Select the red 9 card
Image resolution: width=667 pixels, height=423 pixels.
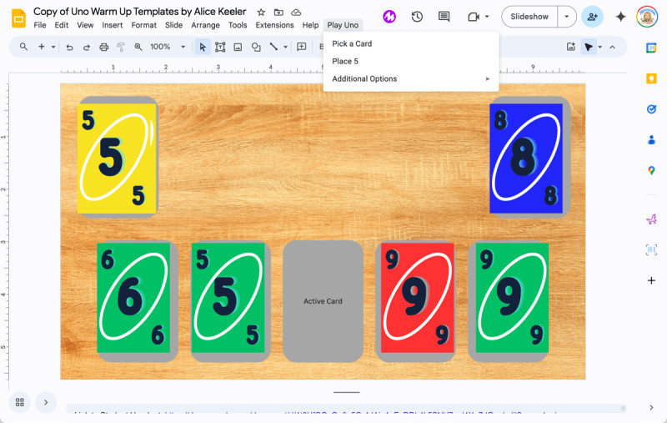pyautogui.click(x=418, y=298)
